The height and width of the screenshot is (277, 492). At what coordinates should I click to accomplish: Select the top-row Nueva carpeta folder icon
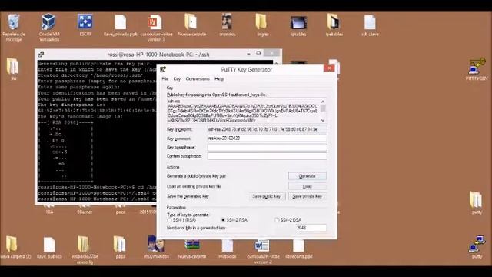tap(191, 22)
